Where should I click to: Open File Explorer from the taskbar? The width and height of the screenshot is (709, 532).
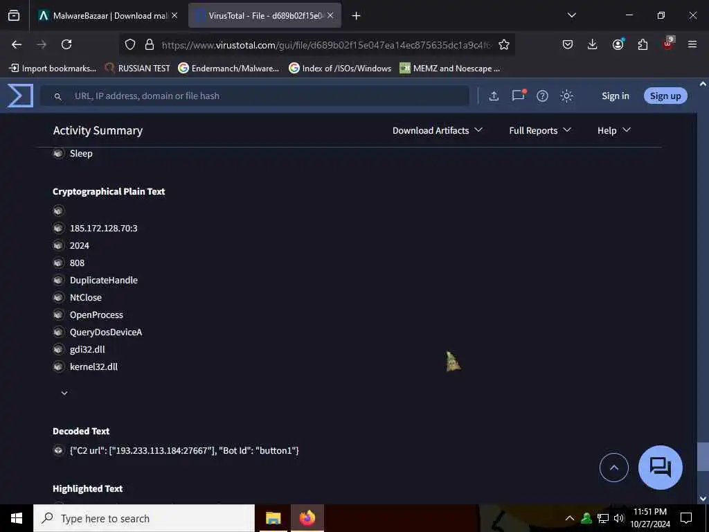point(273,518)
